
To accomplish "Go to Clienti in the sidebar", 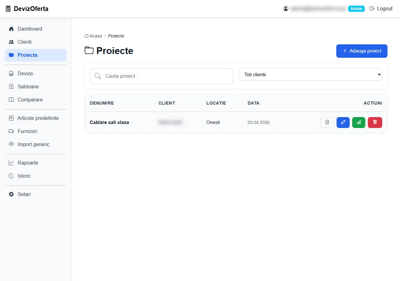I will point(36,42).
